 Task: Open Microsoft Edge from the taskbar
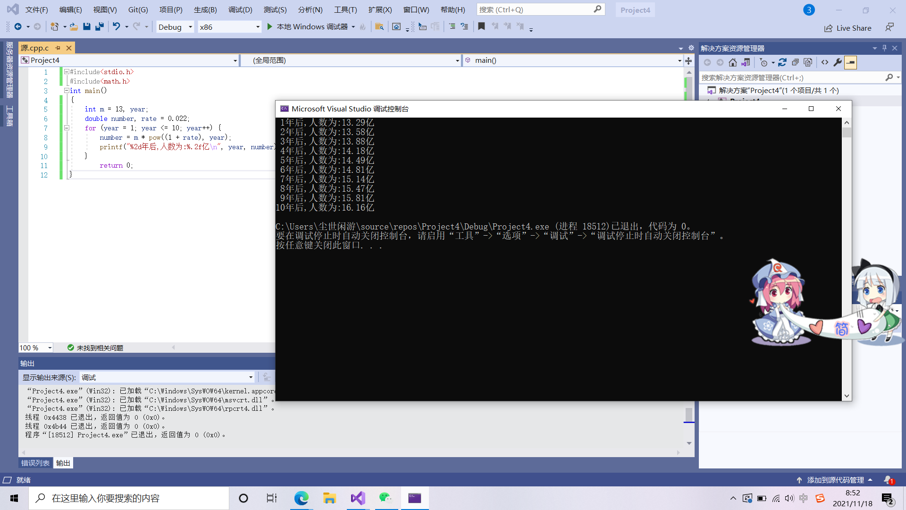click(x=301, y=498)
